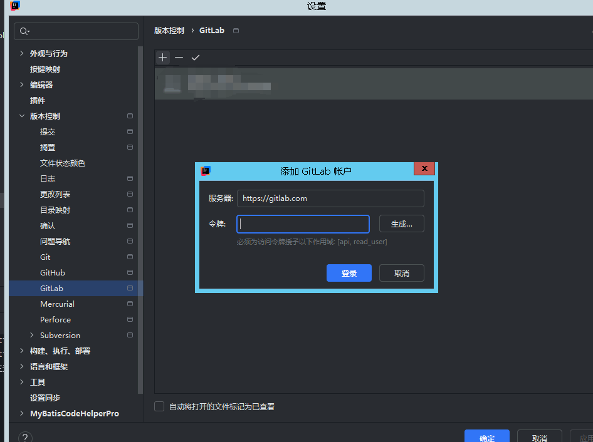The image size is (593, 442).
Task: Click the search magnifier icon in settings
Action: coord(24,31)
